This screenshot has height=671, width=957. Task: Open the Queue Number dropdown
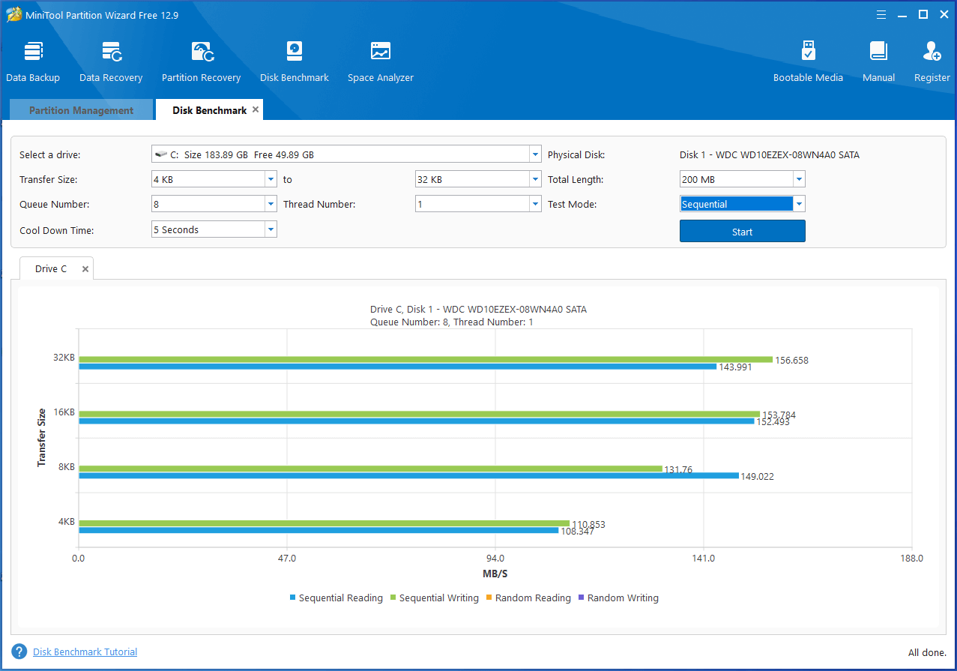(271, 205)
